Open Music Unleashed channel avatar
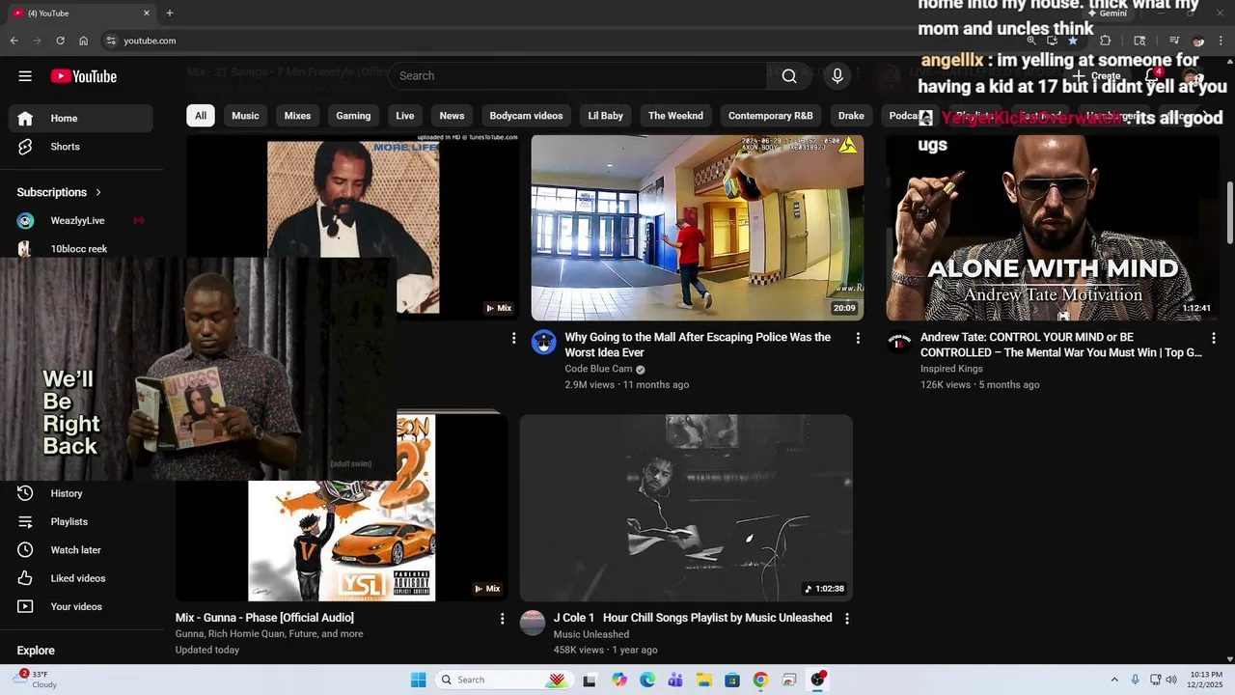 pyautogui.click(x=533, y=623)
